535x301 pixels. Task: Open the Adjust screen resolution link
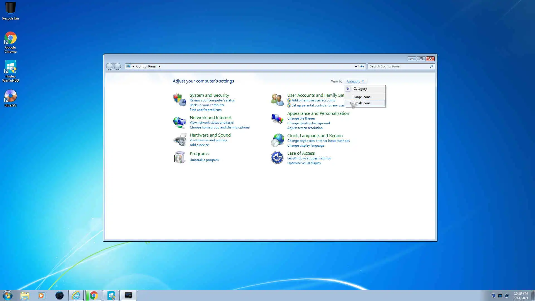pyautogui.click(x=305, y=128)
